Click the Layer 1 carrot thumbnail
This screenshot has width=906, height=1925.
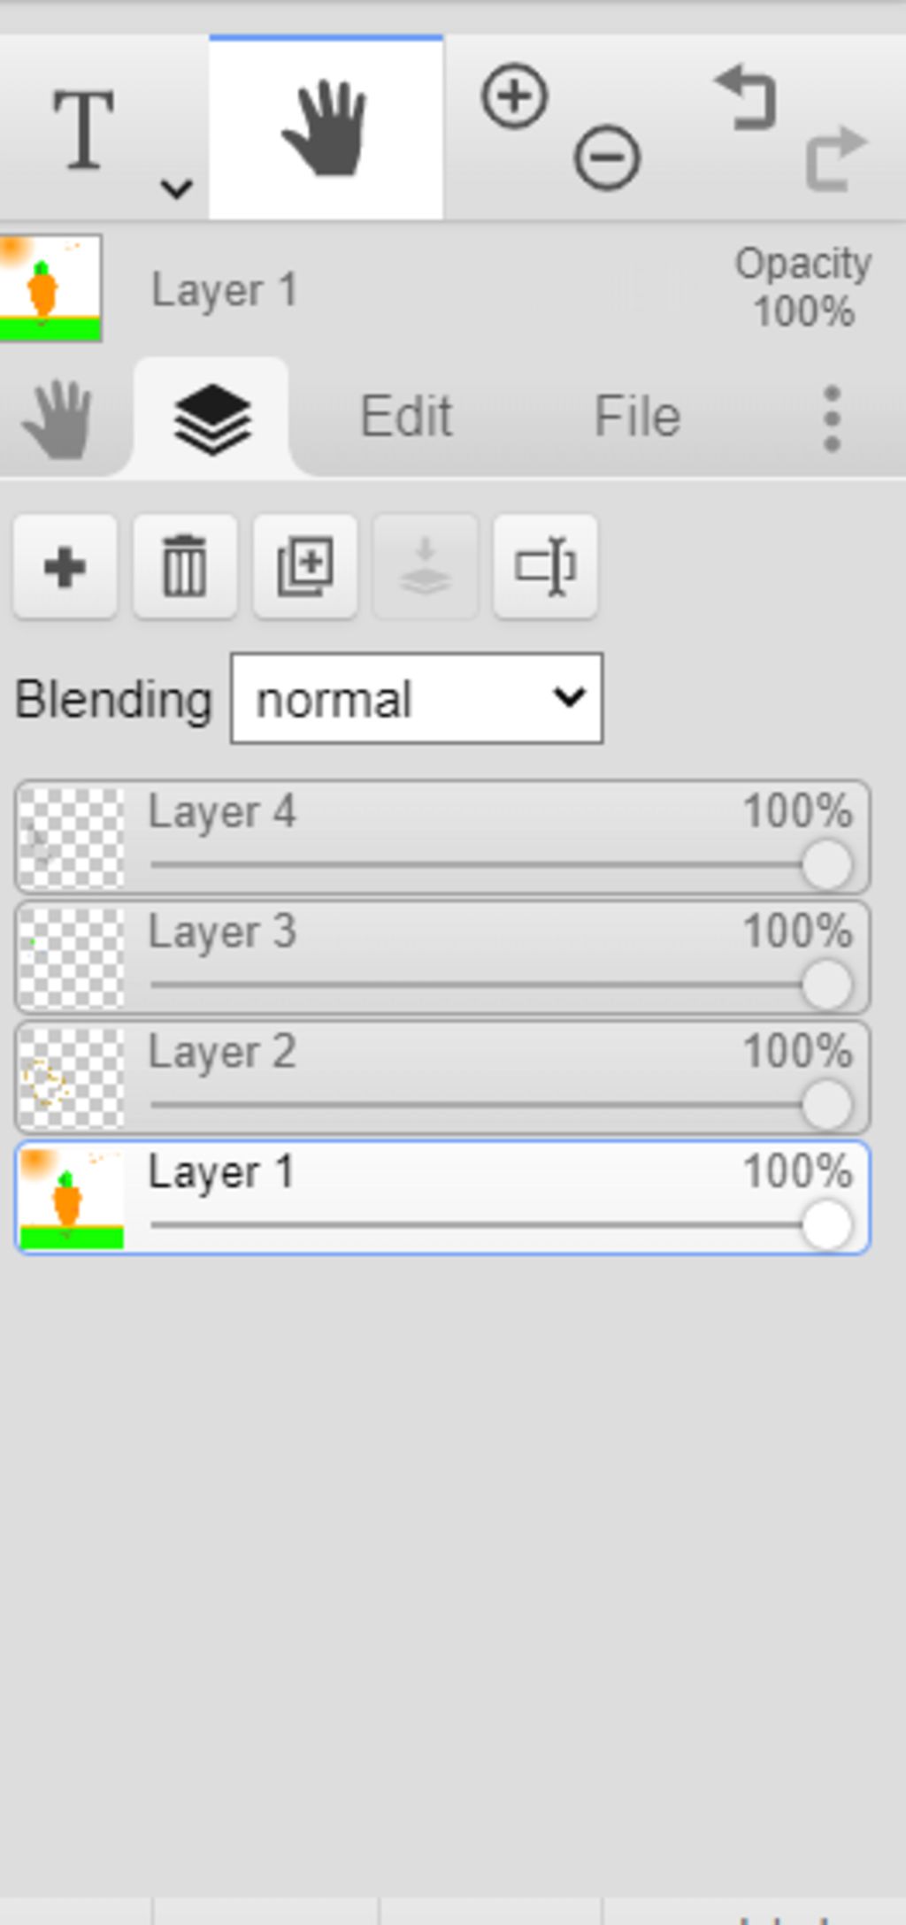coord(72,1199)
